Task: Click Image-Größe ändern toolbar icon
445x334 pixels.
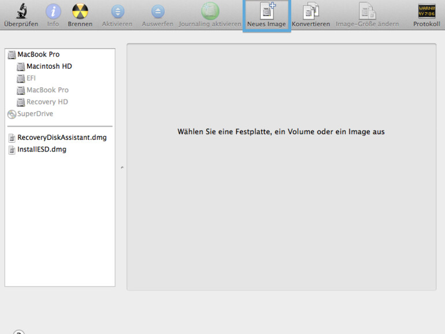Action: pos(367,11)
